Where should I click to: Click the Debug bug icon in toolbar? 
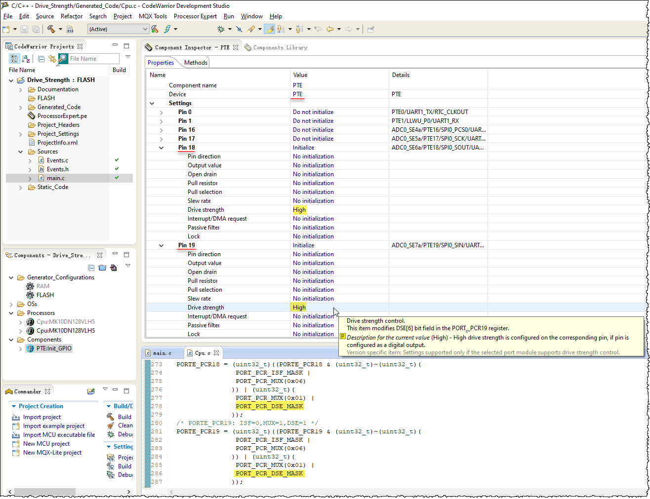pyautogui.click(x=221, y=29)
